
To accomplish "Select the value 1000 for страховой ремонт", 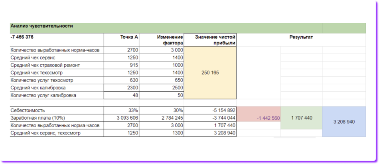I will (x=162, y=65).
